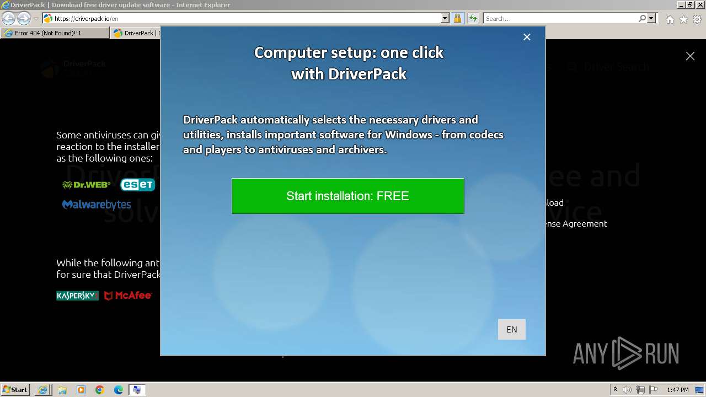Click the Dr.WEB logo
706x397 pixels.
tap(86, 185)
